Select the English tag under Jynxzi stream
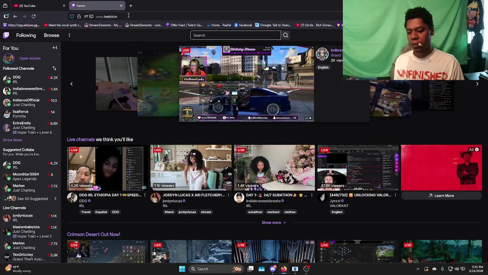 [x=337, y=212]
